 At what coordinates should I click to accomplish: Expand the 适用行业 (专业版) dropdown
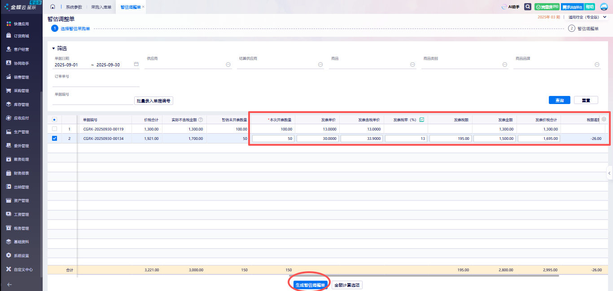(604, 17)
